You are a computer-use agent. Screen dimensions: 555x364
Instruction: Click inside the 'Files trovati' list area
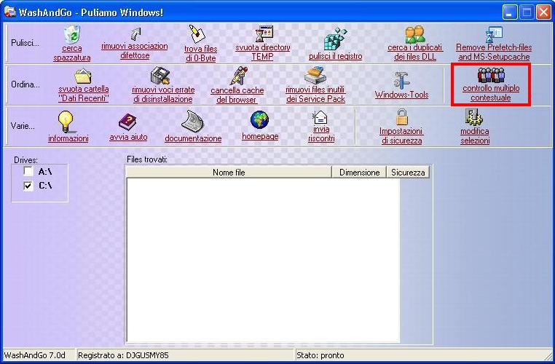263,260
